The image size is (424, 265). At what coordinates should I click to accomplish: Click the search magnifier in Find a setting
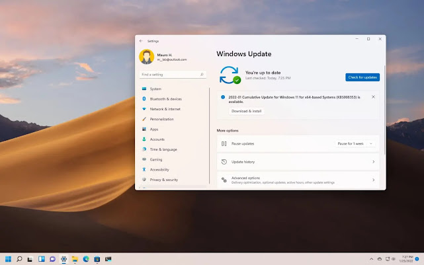click(202, 74)
